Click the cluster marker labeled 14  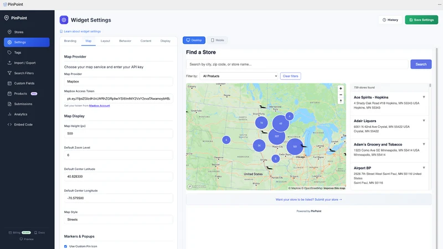tap(261, 122)
